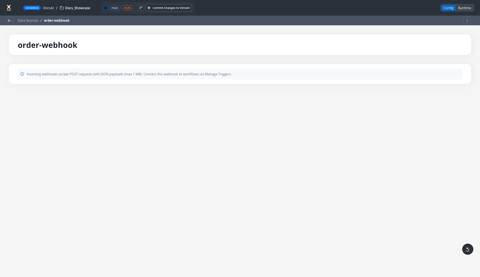This screenshot has height=277, width=480.
Task: Expand the three-dot options menu
Action: click(467, 20)
